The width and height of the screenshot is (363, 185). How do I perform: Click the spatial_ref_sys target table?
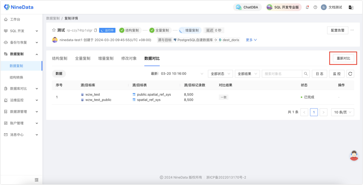coord(149,100)
